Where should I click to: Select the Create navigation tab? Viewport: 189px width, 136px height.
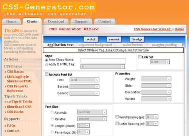coord(32,21)
